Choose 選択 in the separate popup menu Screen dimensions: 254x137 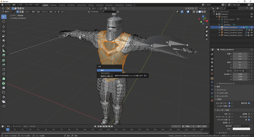[x=109, y=70]
